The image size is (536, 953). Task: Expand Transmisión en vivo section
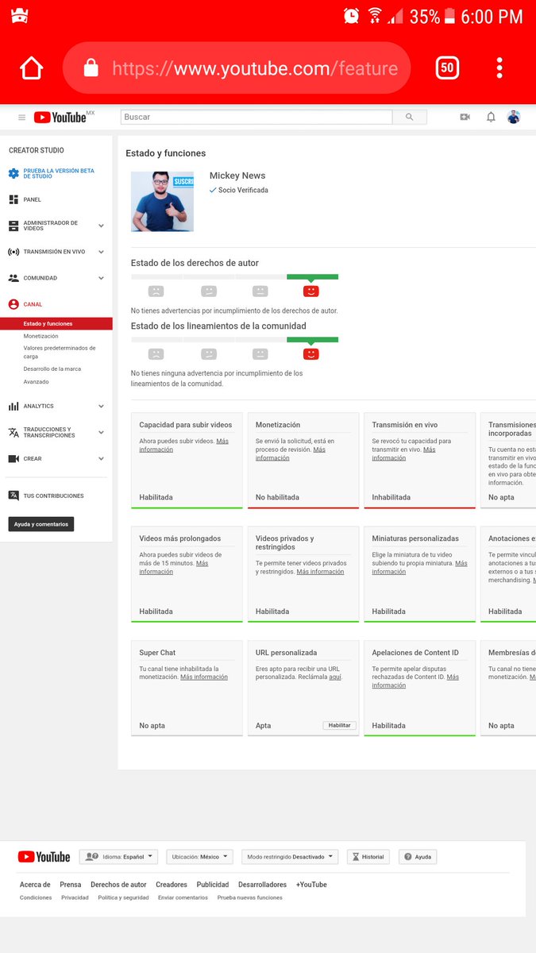(101, 252)
